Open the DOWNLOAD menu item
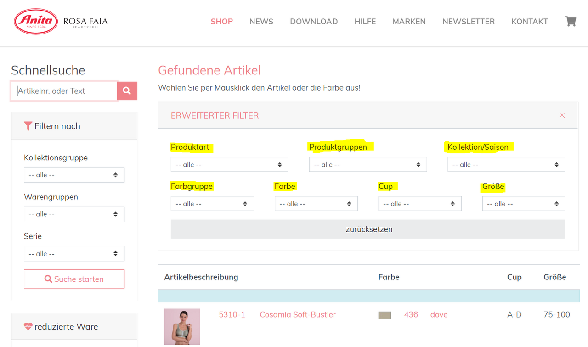 click(x=314, y=22)
